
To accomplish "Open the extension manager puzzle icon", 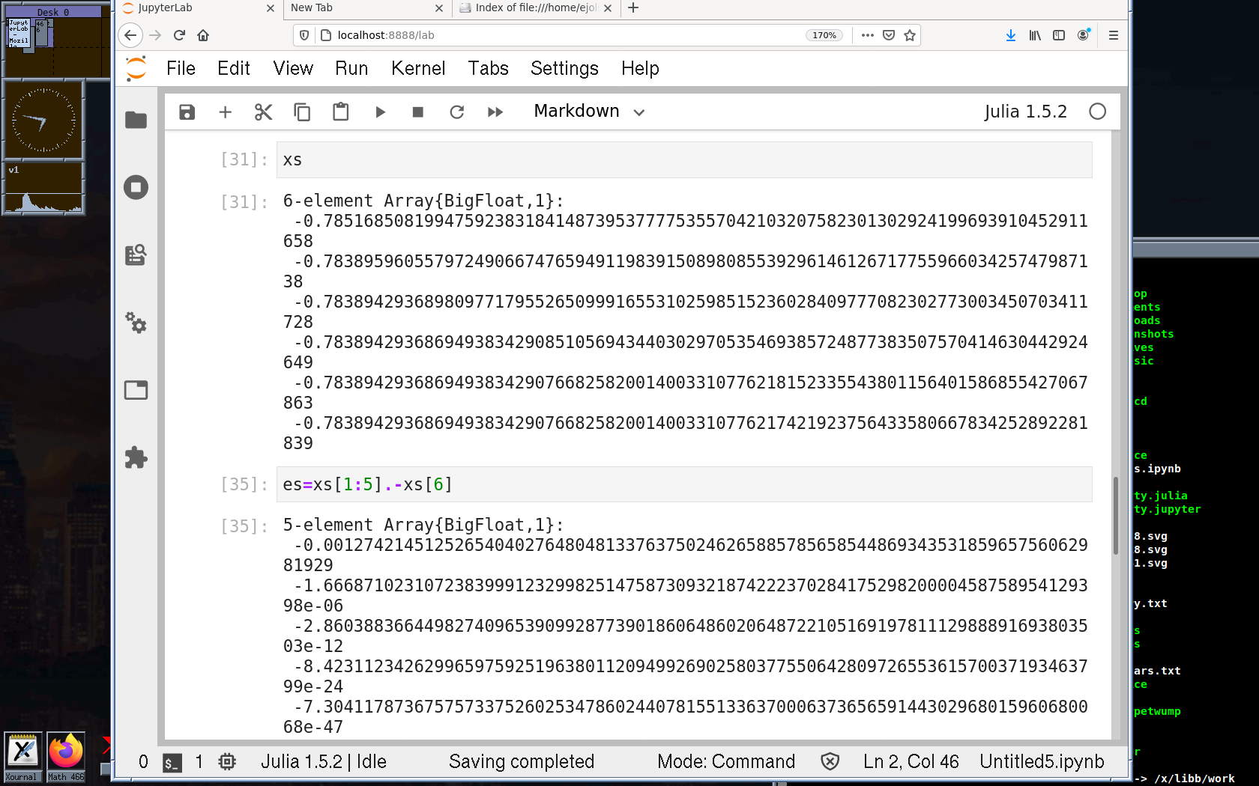I will point(136,457).
